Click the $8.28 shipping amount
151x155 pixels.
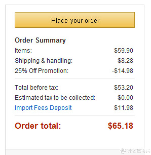[125, 61]
